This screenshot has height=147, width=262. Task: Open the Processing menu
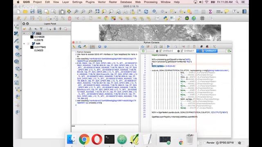pos(151,2)
